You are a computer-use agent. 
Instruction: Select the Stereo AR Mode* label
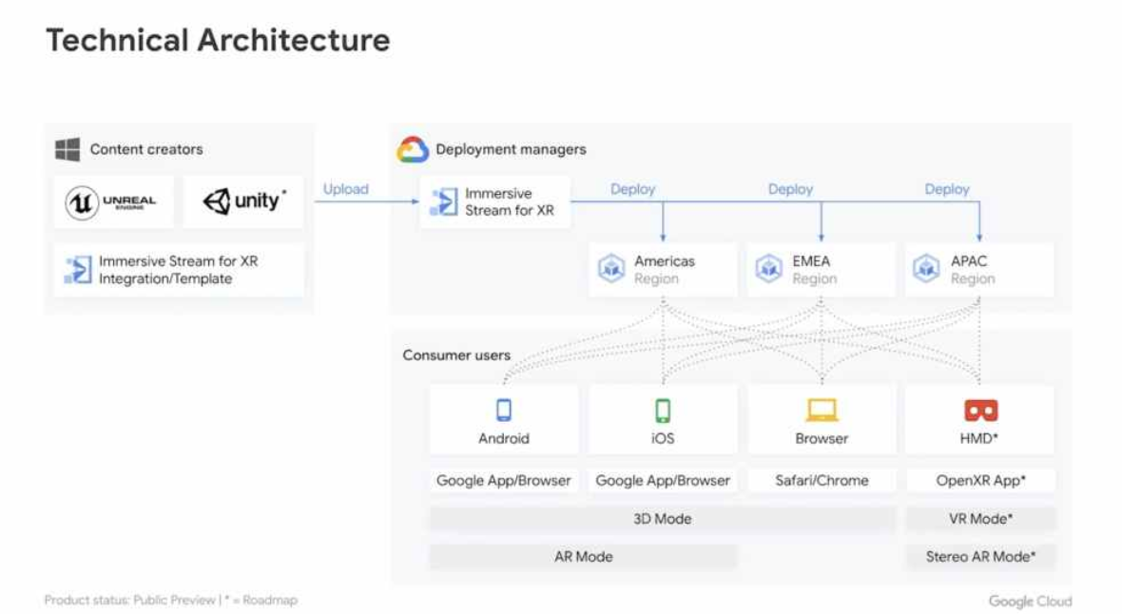[980, 557]
